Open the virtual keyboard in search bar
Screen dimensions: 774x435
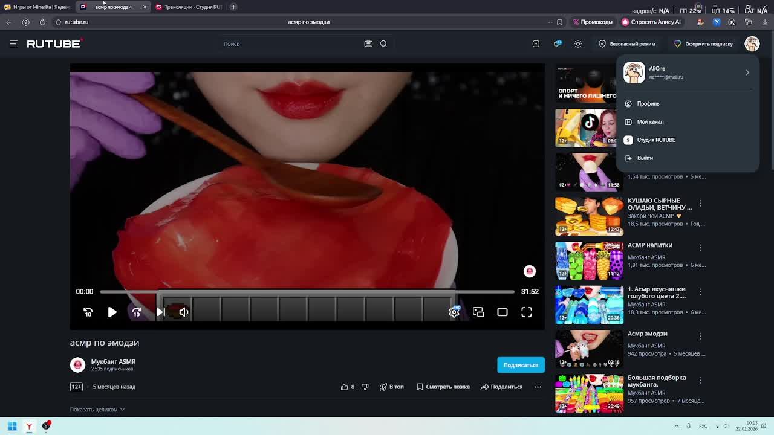coord(368,43)
